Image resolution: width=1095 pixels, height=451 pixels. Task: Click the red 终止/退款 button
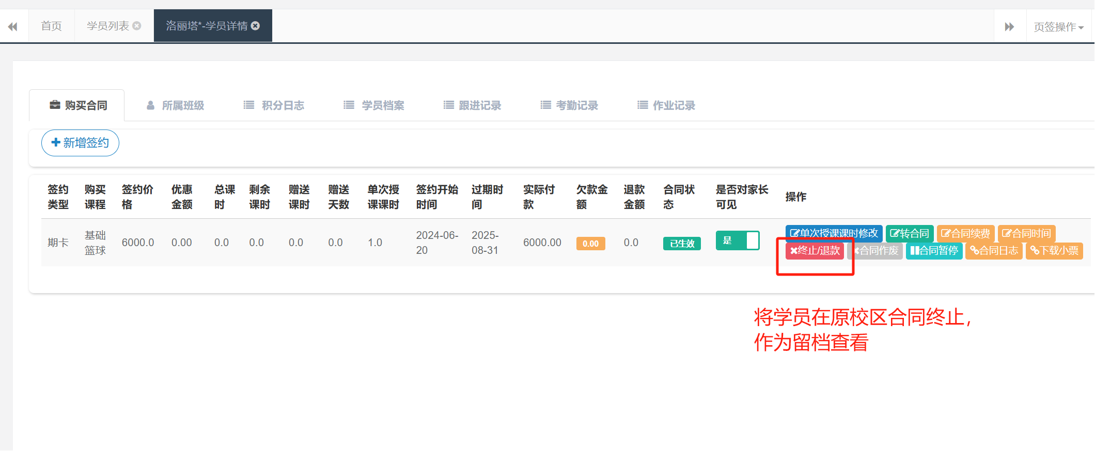coord(815,251)
